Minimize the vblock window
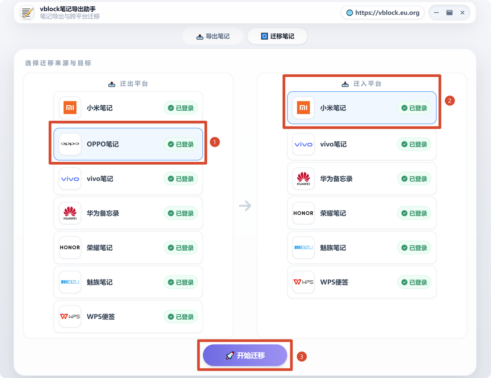 click(436, 13)
